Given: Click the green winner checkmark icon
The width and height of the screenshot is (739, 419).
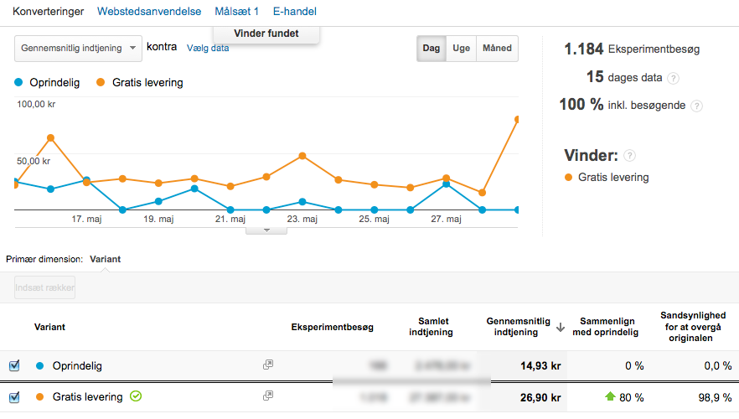Looking at the screenshot, I should click(136, 396).
